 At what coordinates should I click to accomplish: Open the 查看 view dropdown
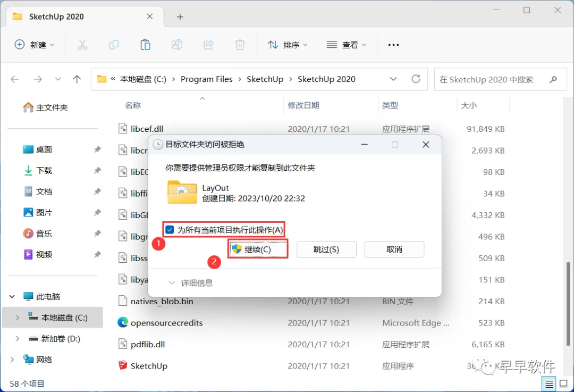[x=346, y=45]
